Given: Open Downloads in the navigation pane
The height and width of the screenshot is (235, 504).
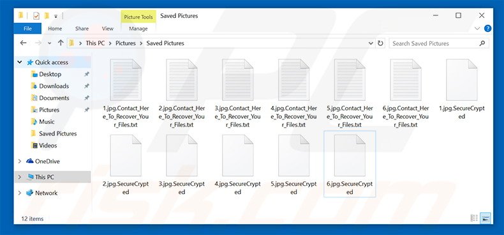Looking at the screenshot, I should pos(54,86).
